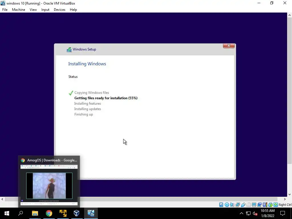Open the AmogOS Downloads Chrome preview thumbnail

49,185
